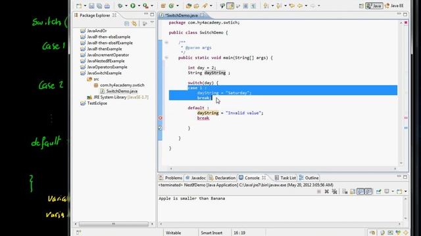
Task: Click the green Run button
Action: tap(133, 6)
